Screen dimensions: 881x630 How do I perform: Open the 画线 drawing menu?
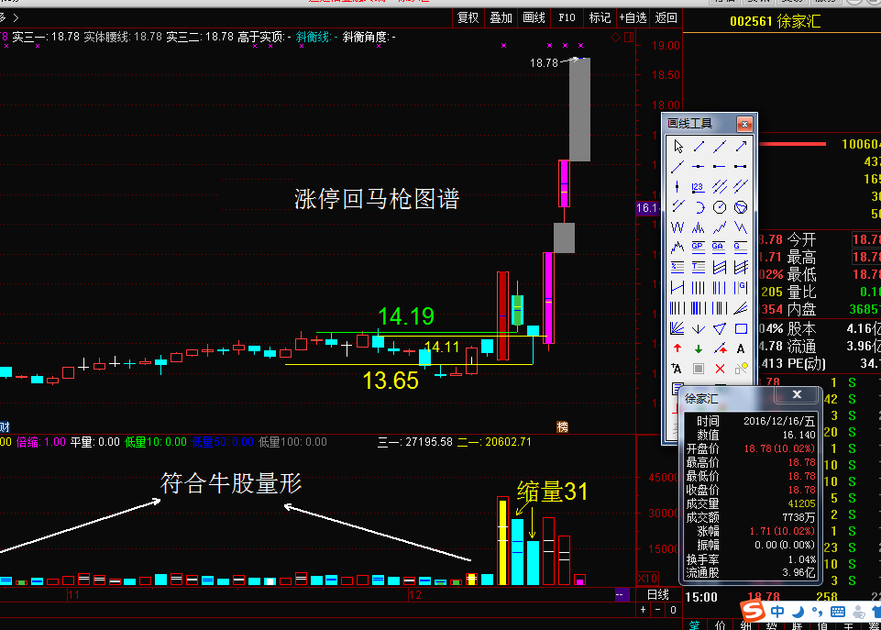coord(534,17)
